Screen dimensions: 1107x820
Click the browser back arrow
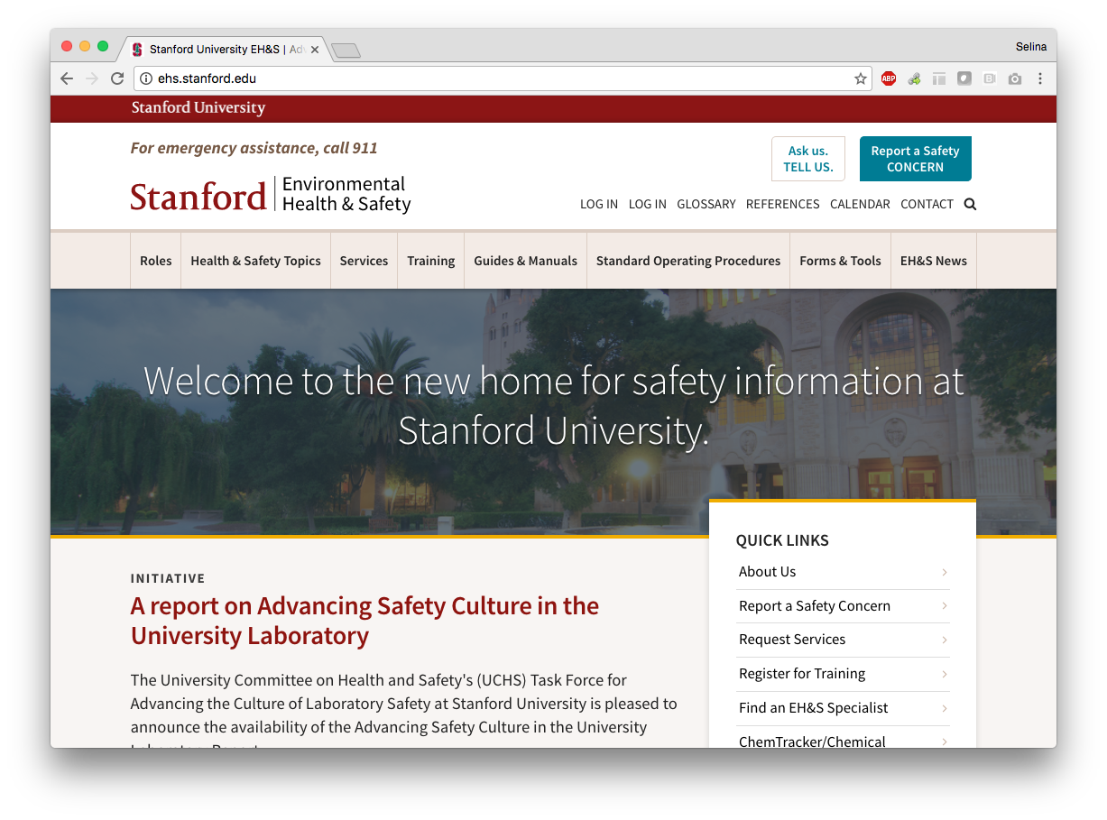[67, 78]
